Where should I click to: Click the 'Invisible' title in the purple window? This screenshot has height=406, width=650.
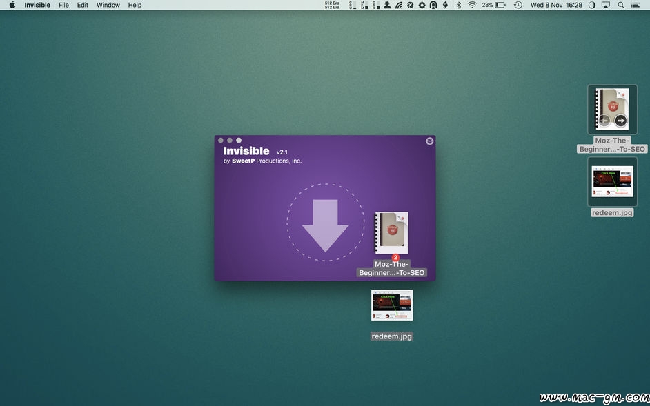coord(246,151)
